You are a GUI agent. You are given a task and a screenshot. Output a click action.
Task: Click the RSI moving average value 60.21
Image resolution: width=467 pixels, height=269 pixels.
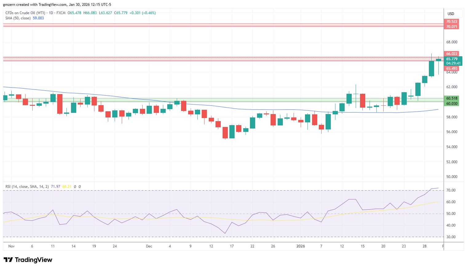67,187
